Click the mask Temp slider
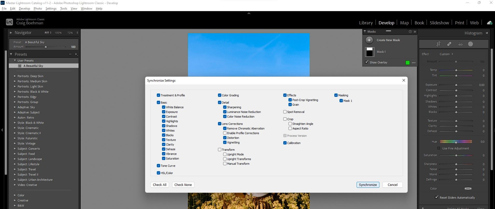The height and width of the screenshot is (209, 495). coord(456,70)
